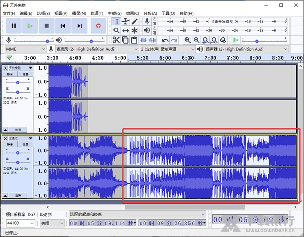The width and height of the screenshot is (304, 237).
Task: Close the first track with X button
Action: coord(5,67)
